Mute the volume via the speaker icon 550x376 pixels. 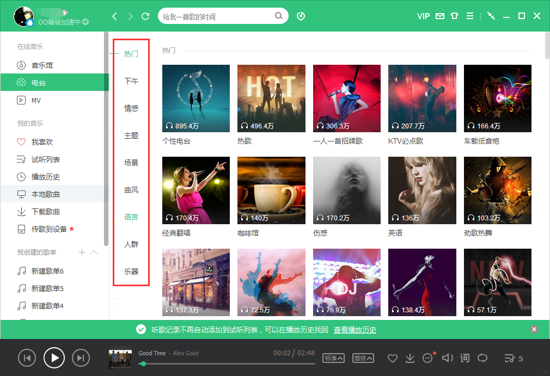pos(447,357)
